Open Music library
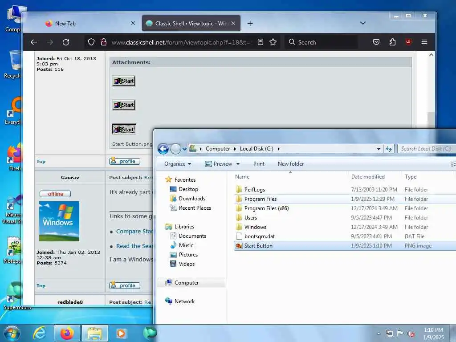This screenshot has width=456, height=342. coord(186,245)
